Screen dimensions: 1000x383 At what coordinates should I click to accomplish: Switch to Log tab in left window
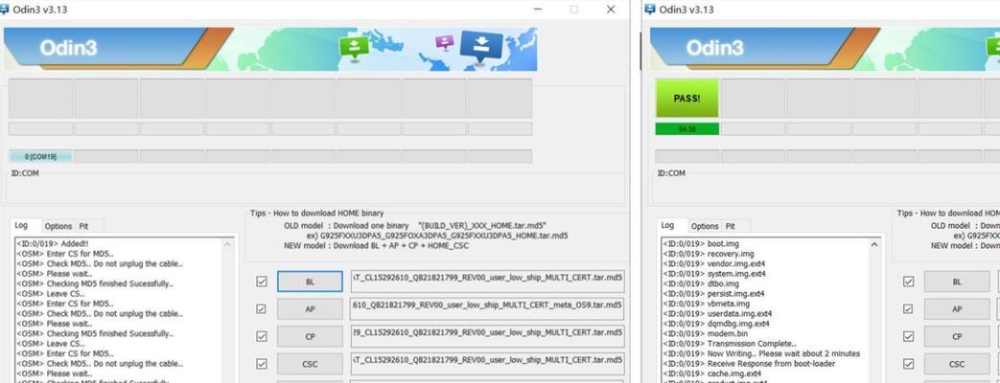pyautogui.click(x=22, y=226)
